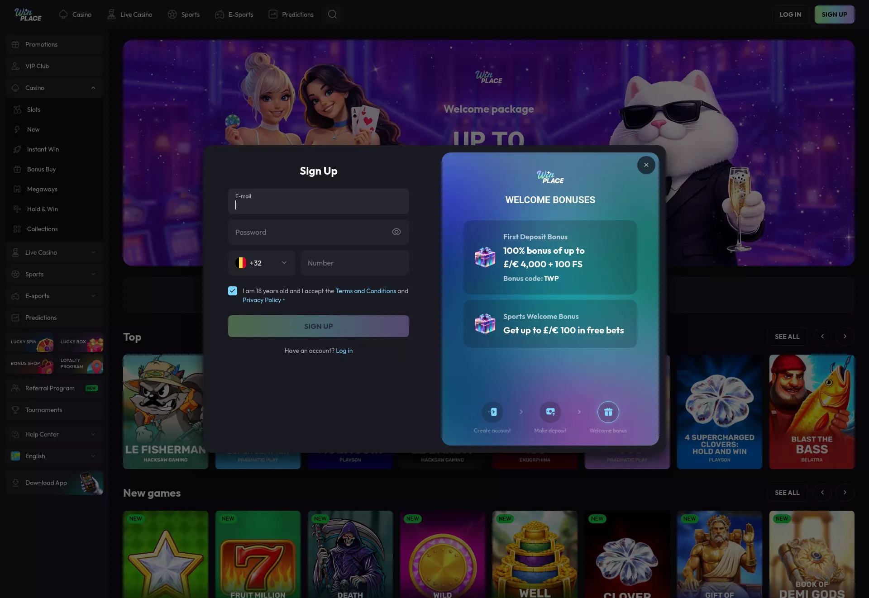Click the VIP Club icon in sidebar

pos(15,66)
